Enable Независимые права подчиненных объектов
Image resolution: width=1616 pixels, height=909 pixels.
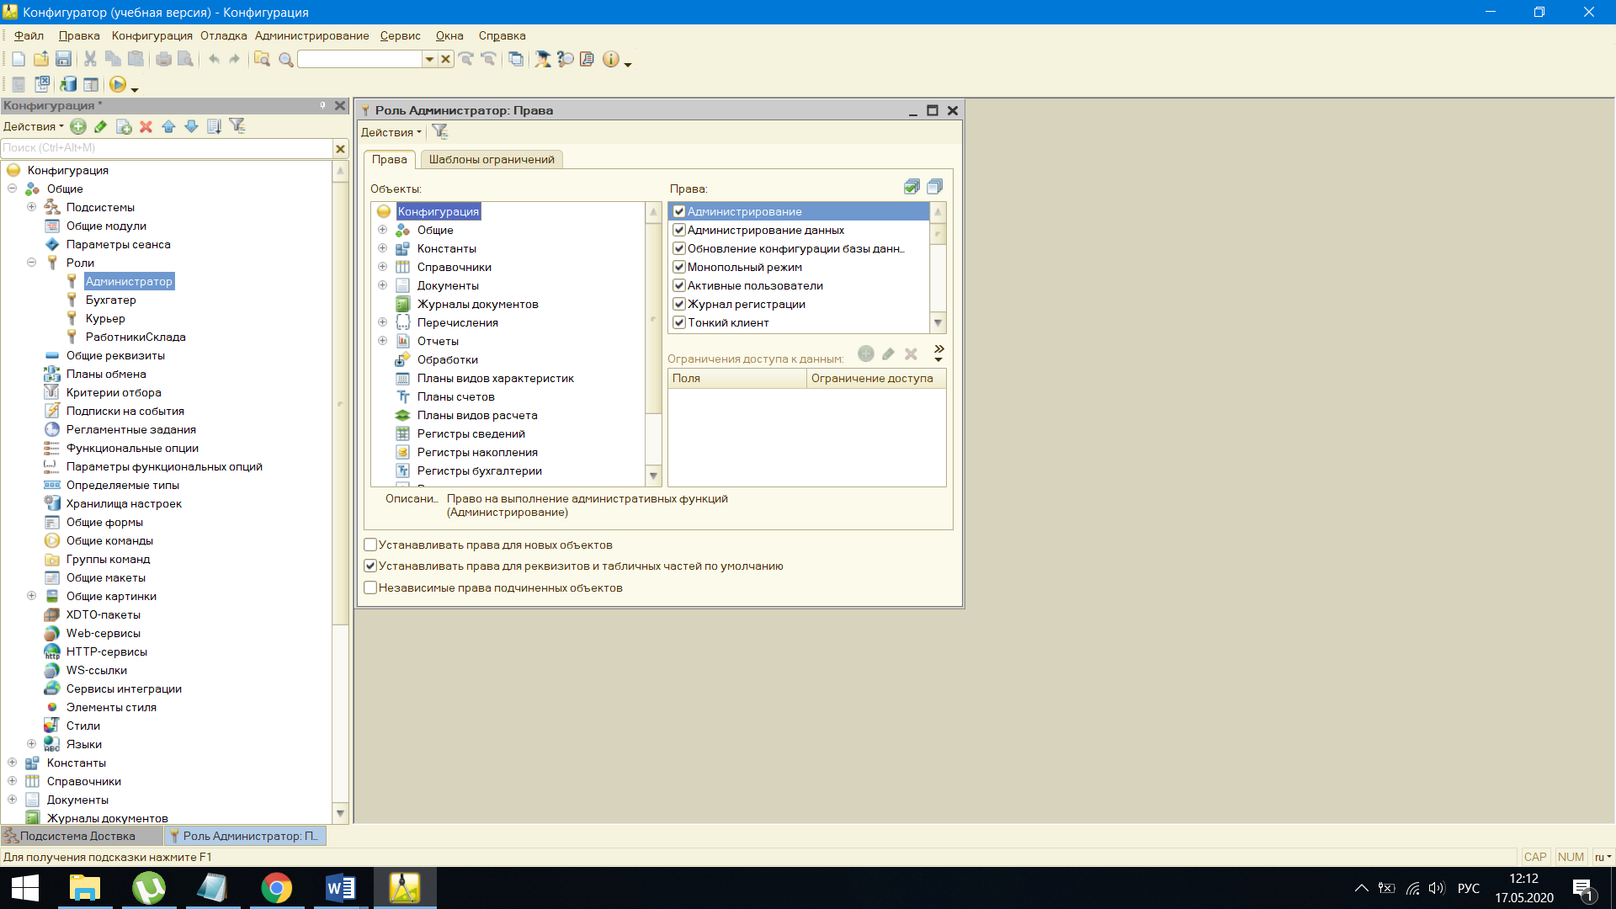(370, 587)
